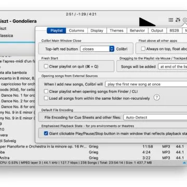The width and height of the screenshot is (187, 187).
Task: Switch to the Columns tab
Action: tap(76, 31)
